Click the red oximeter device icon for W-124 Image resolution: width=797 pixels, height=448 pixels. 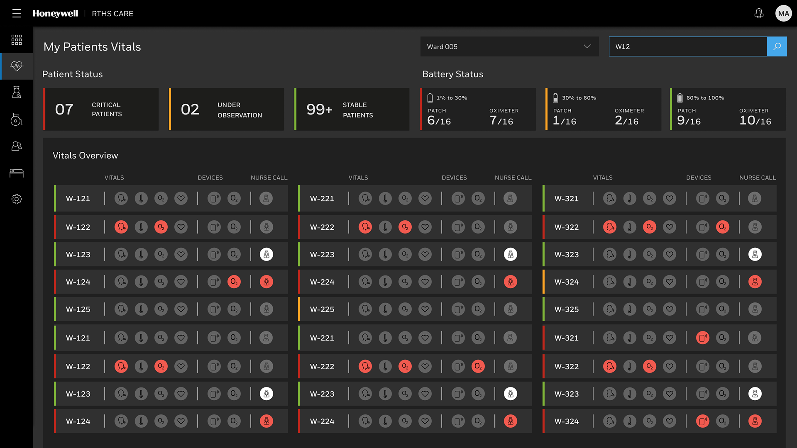coord(234,282)
